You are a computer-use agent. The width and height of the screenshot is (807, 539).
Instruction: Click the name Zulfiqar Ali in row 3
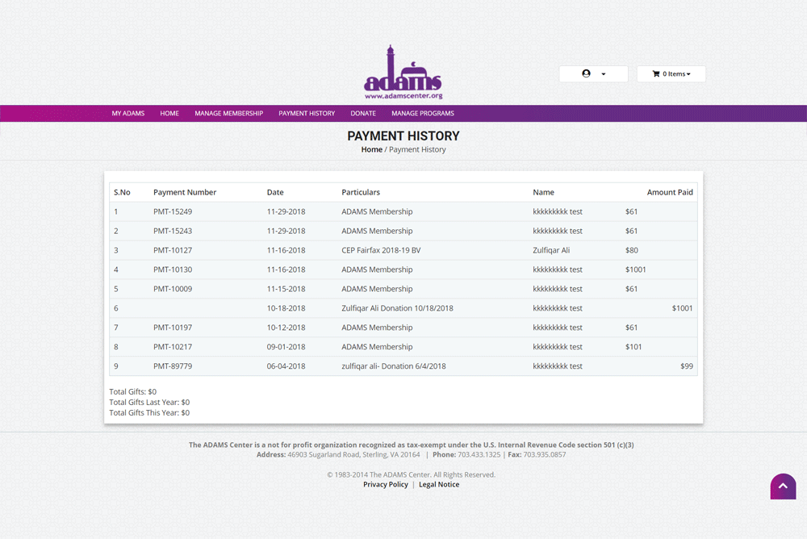[551, 250]
